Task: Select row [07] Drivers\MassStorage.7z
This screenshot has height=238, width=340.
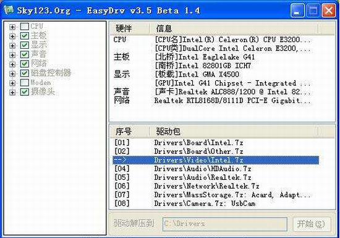Action: [216, 195]
